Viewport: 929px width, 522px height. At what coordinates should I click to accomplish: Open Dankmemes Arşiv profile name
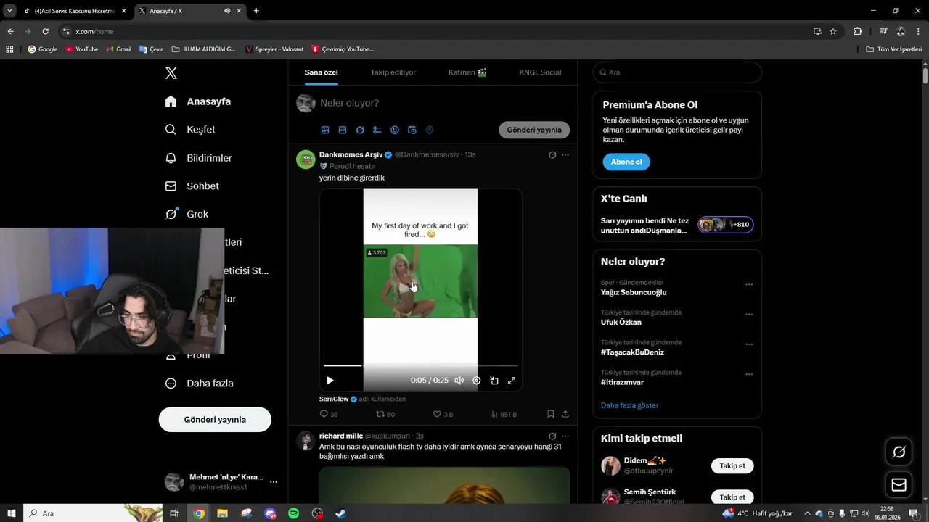351,154
